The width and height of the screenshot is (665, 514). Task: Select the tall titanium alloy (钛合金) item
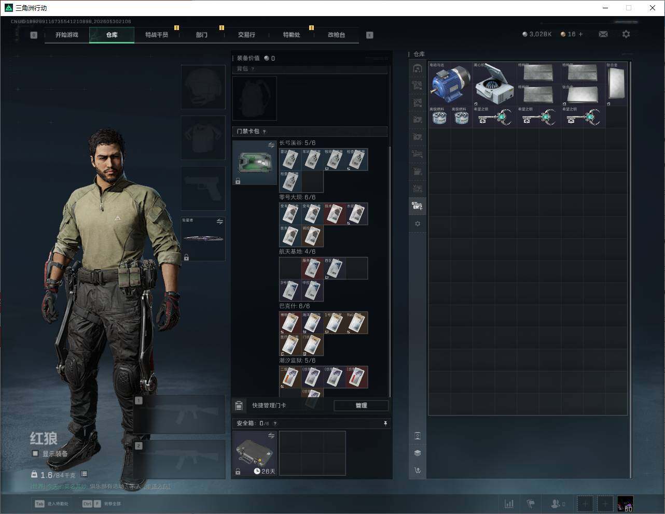click(x=616, y=84)
